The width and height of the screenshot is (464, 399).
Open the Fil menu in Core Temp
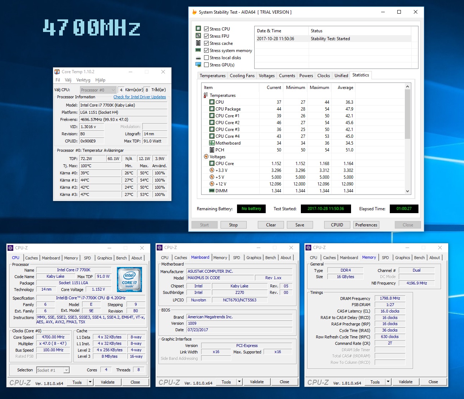pyautogui.click(x=58, y=80)
